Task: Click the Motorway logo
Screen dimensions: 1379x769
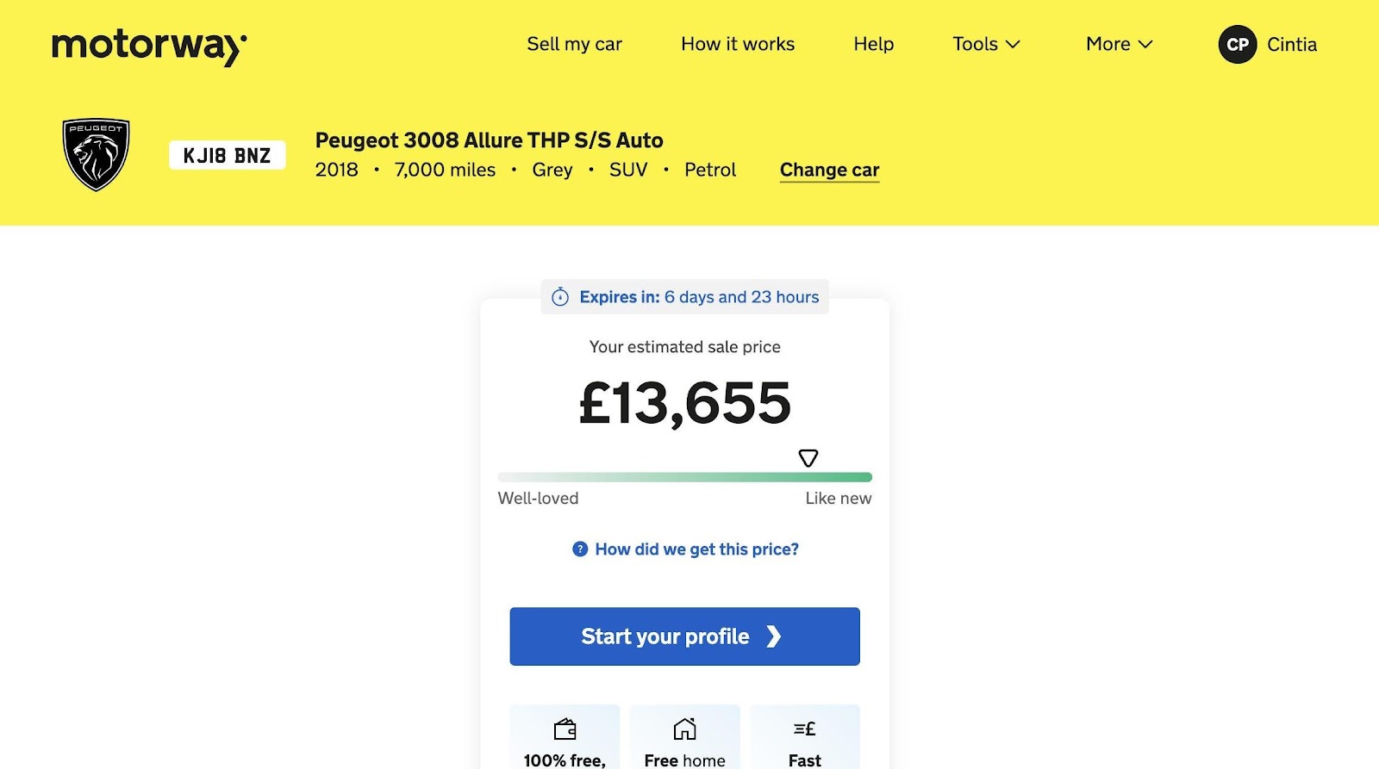Action: click(149, 46)
